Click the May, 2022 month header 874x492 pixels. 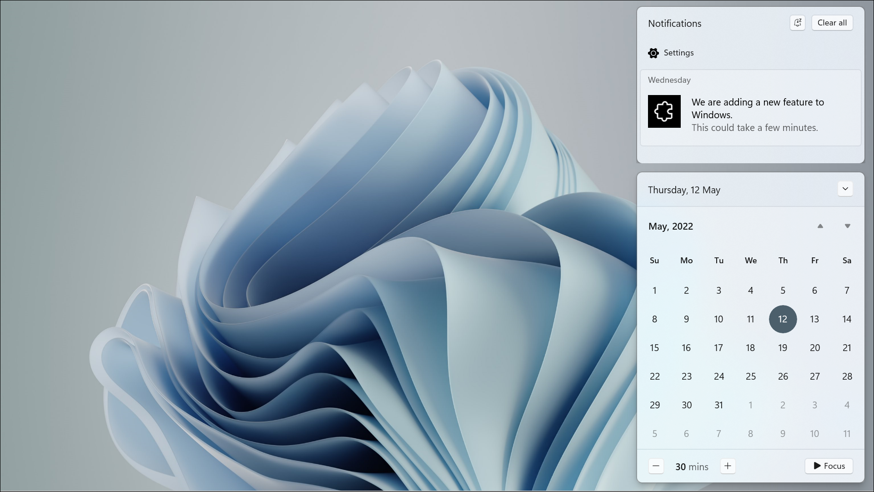tap(671, 226)
